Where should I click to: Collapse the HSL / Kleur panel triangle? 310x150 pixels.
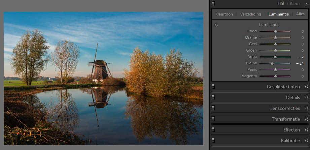click(x=306, y=4)
